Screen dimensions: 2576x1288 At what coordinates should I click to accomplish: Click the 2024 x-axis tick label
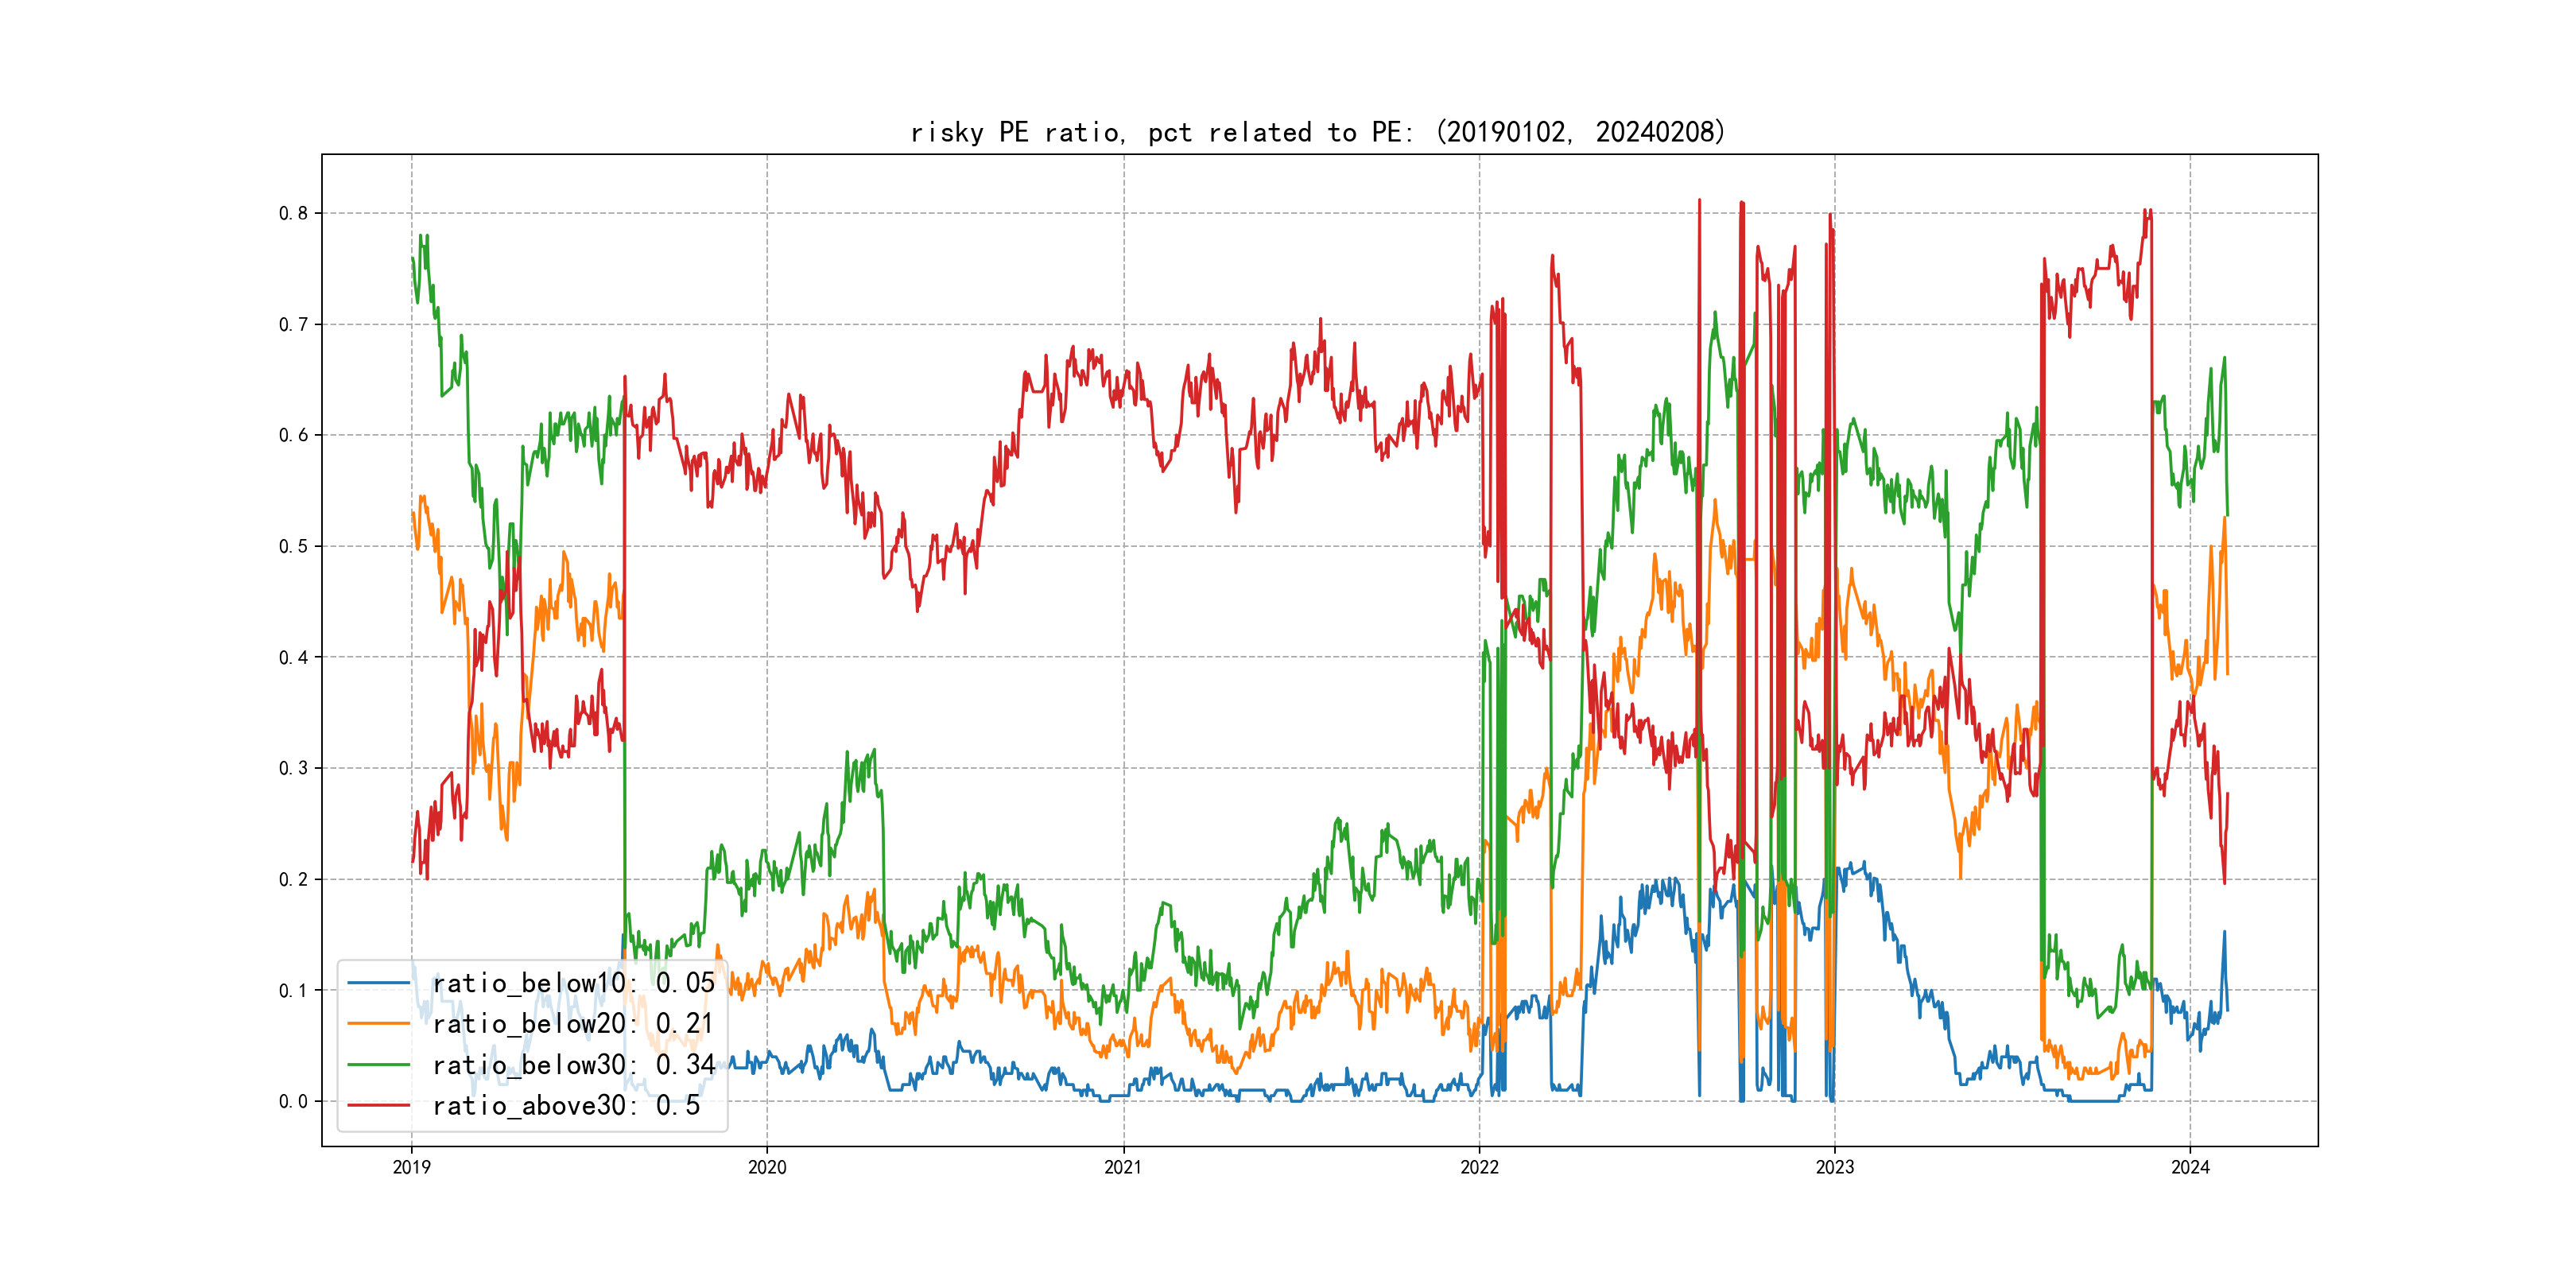pos(2190,1167)
